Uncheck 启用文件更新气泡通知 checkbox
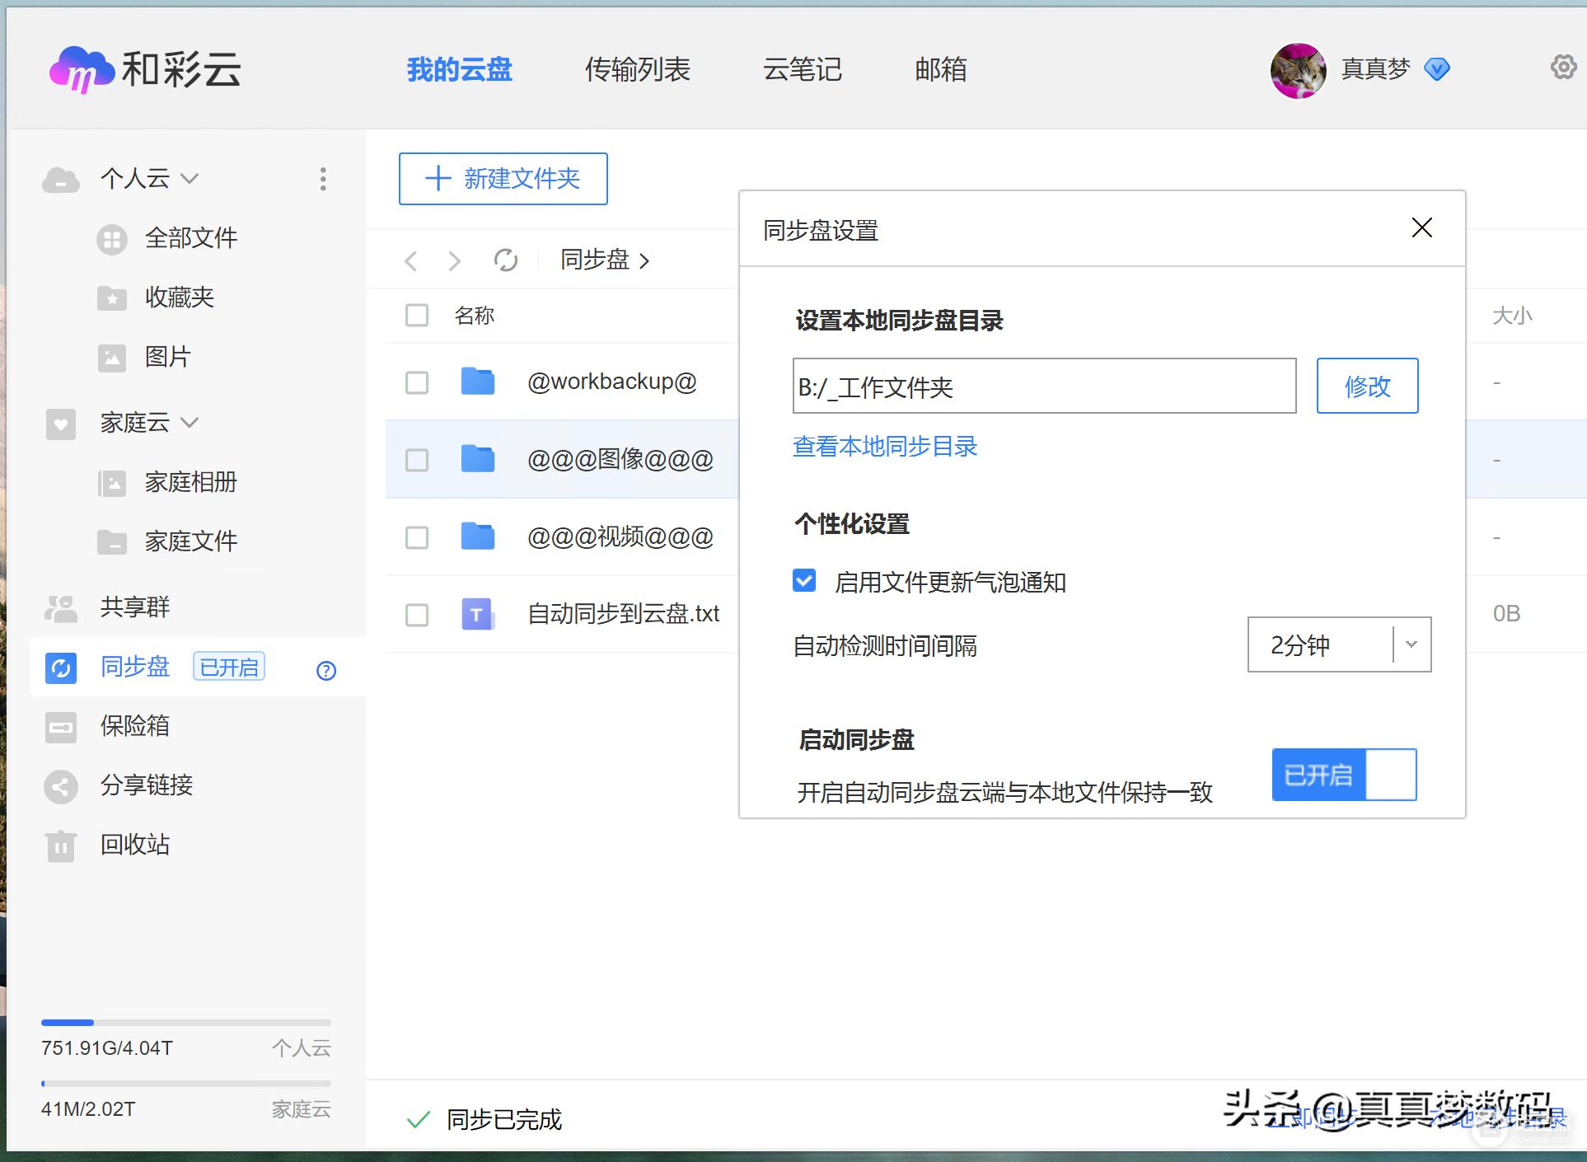 804,581
